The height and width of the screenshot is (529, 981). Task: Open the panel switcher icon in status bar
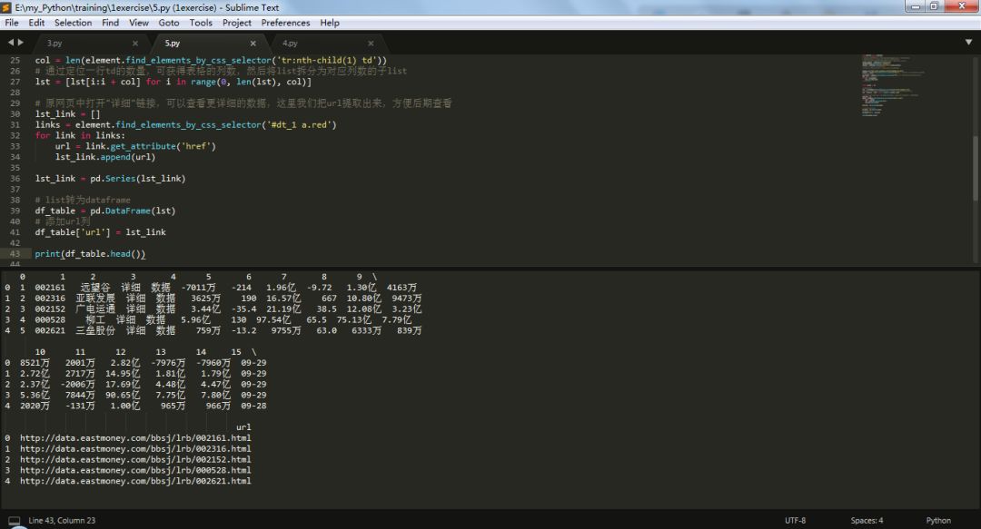14,521
